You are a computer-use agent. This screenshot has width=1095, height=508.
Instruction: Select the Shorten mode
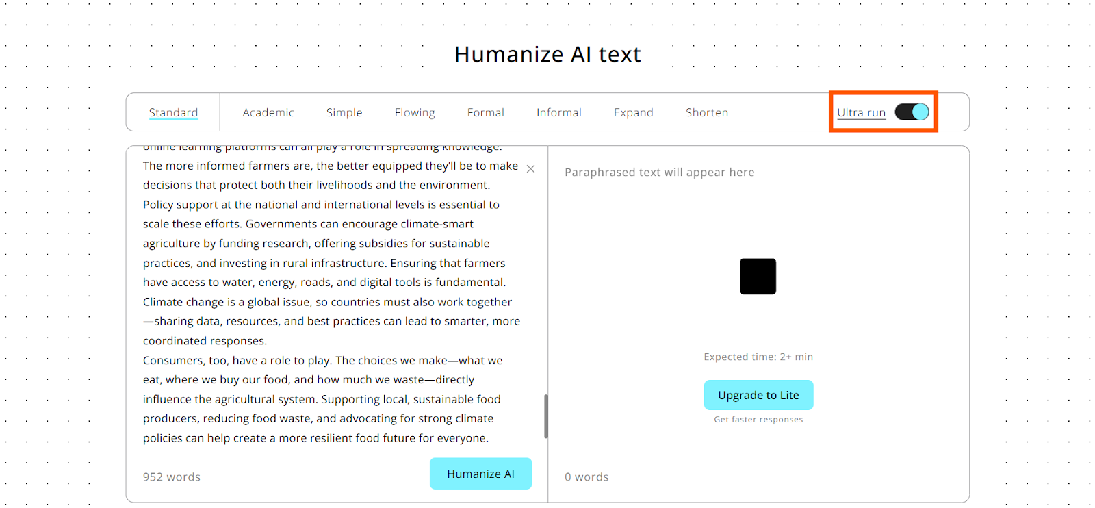point(707,112)
